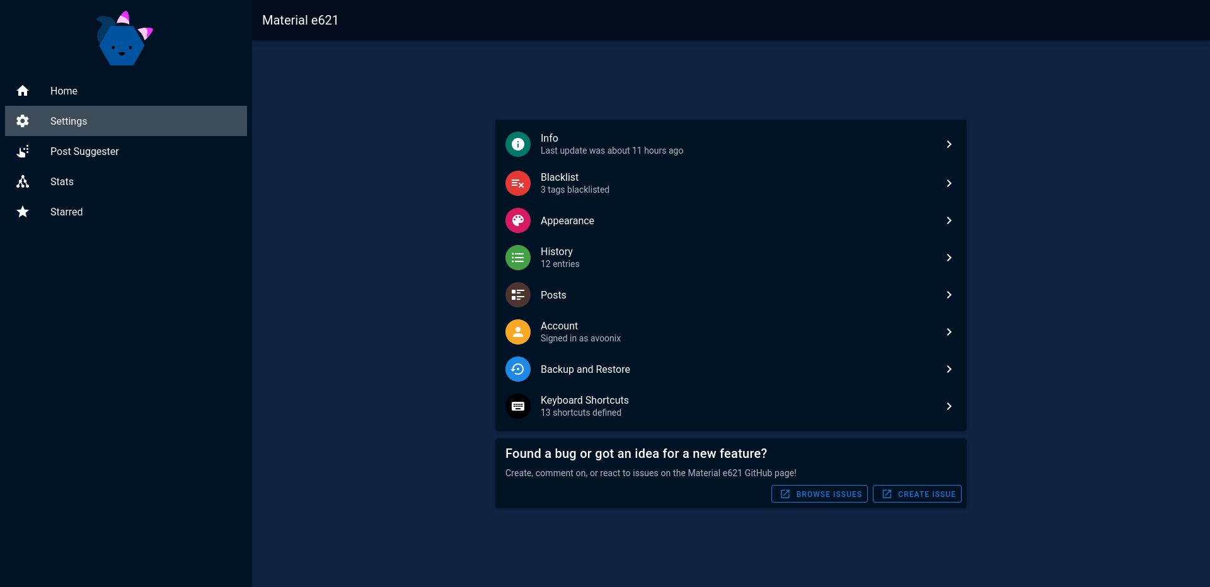Viewport: 1210px width, 587px height.
Task: Expand the Appearance row chevron
Action: click(x=949, y=220)
